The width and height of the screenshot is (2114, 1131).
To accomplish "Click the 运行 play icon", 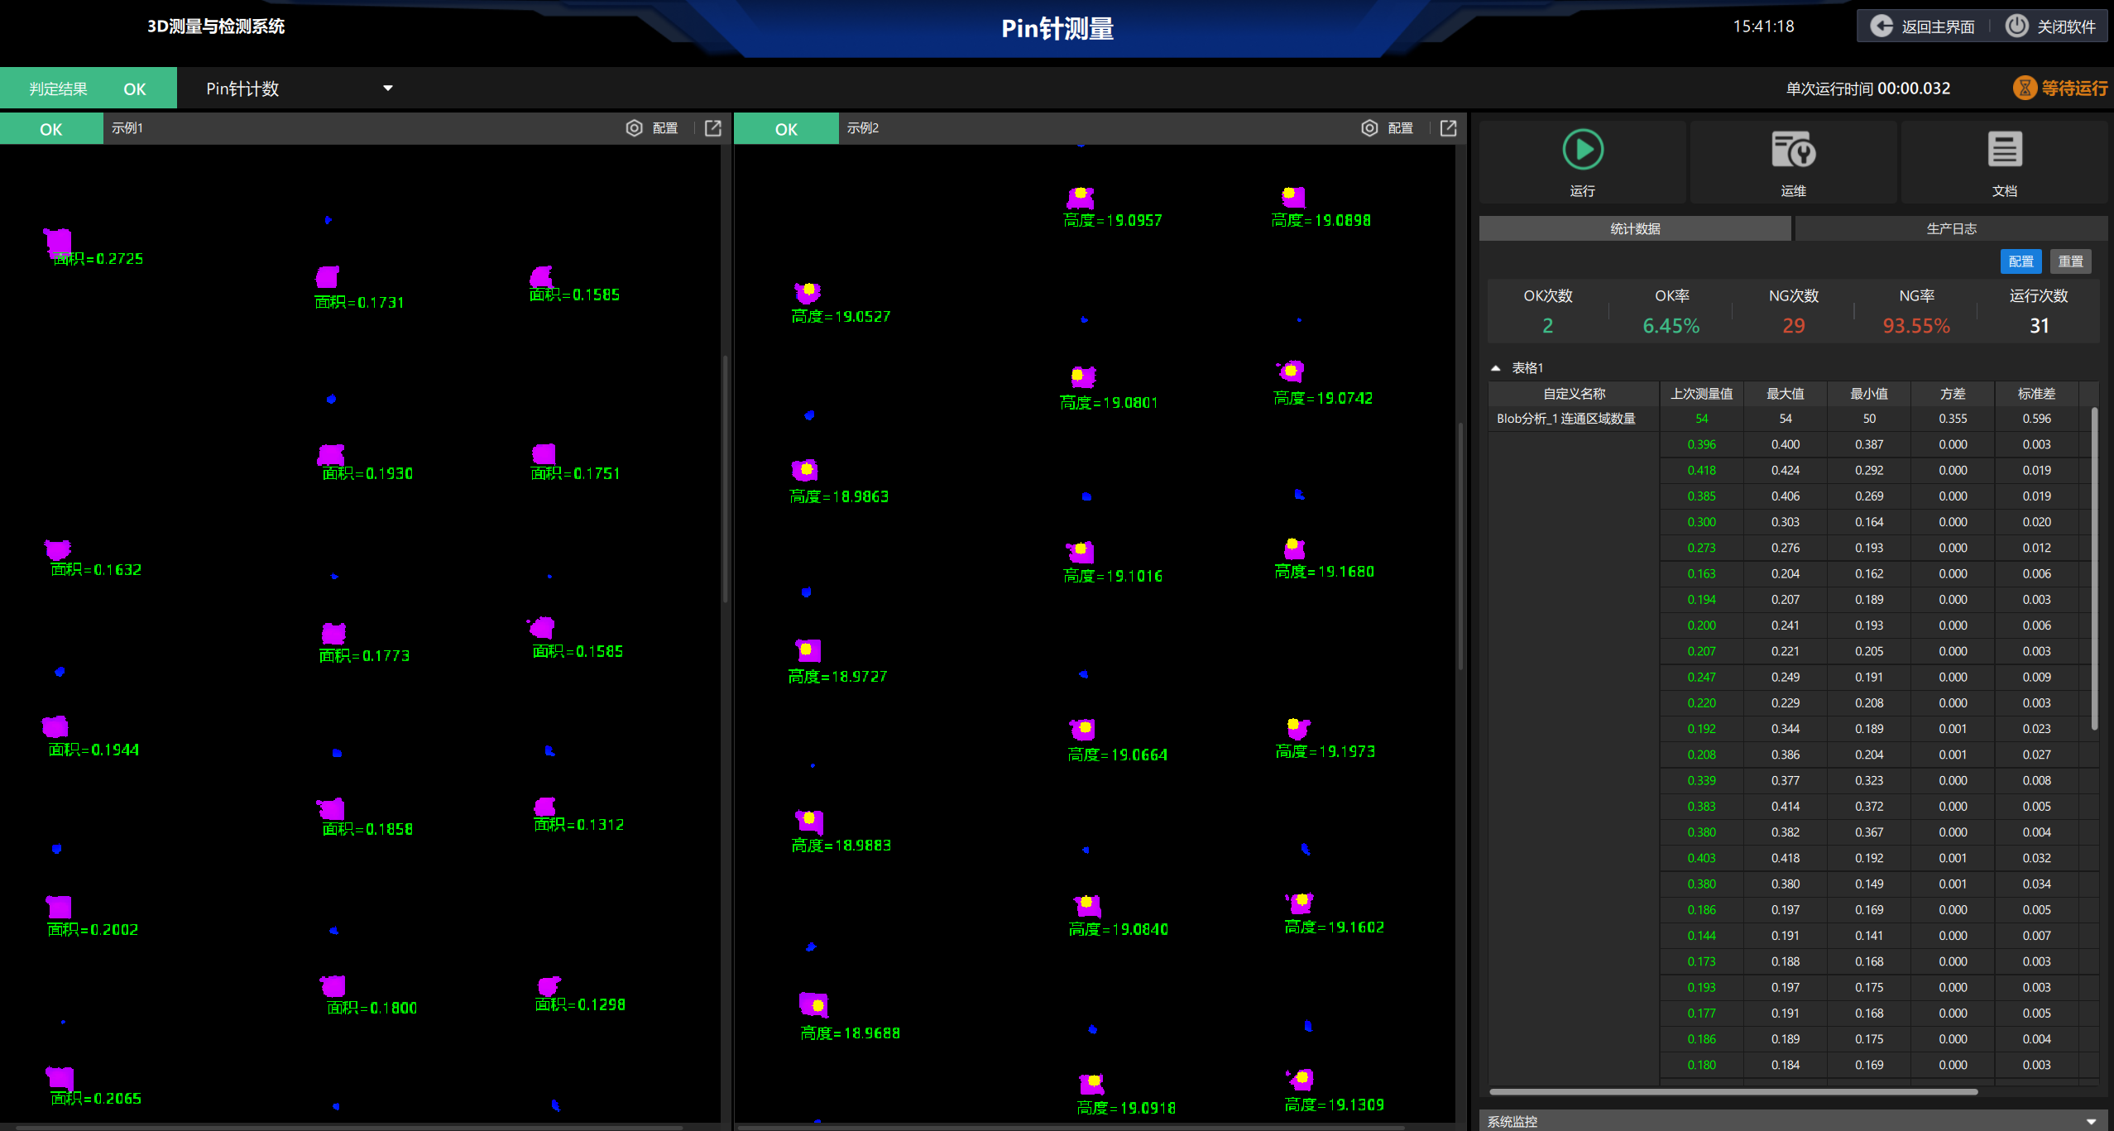I will pos(1581,151).
